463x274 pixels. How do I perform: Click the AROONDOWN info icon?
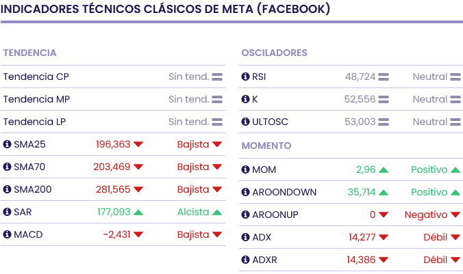click(x=245, y=192)
